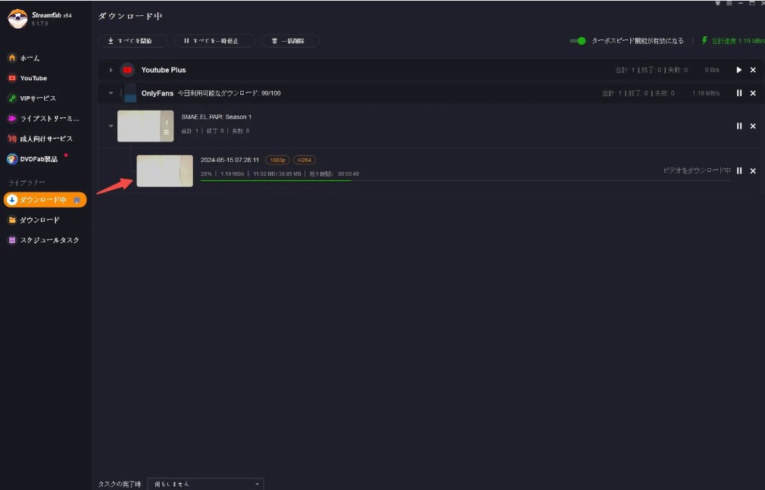Click the 28% progress value
Viewport: 765px width, 490px height.
[x=206, y=173]
